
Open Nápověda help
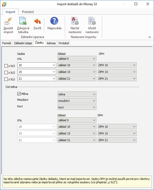(54, 23)
